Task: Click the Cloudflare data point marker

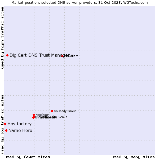Action: [x=63, y=56]
